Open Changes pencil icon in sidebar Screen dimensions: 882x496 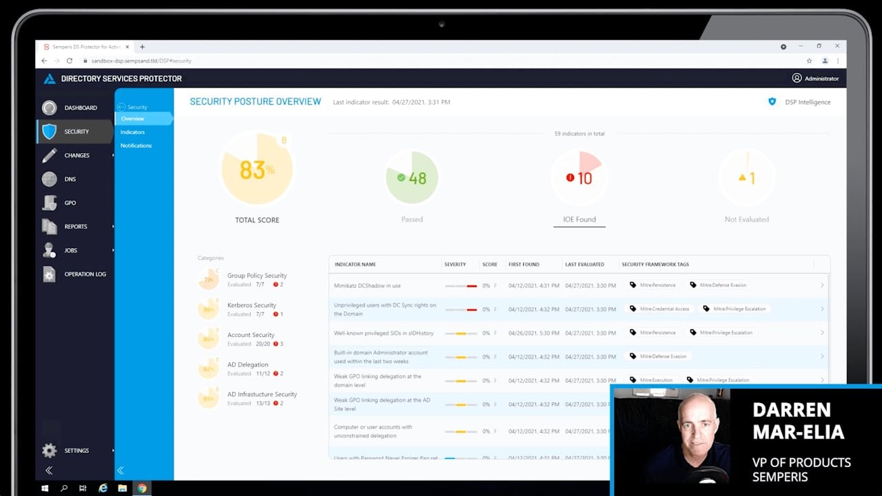click(49, 156)
